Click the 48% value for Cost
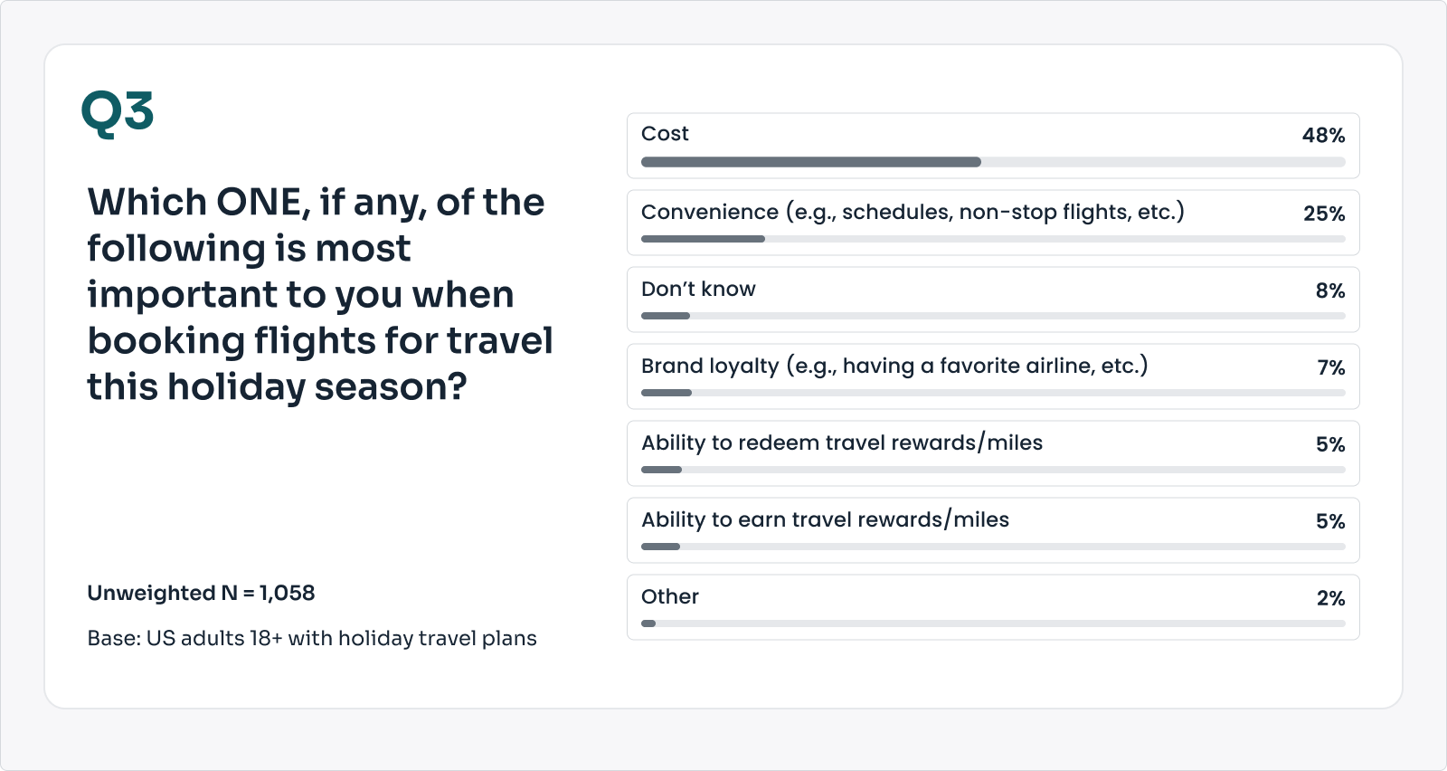Image resolution: width=1447 pixels, height=771 pixels. tap(1323, 136)
